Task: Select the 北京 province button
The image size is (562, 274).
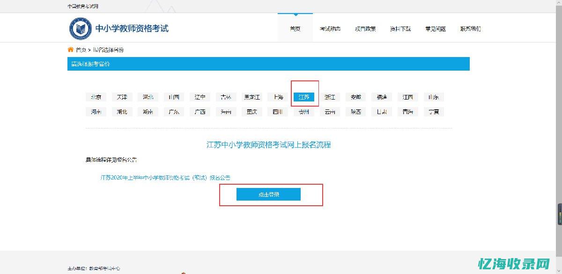Action: (x=96, y=97)
